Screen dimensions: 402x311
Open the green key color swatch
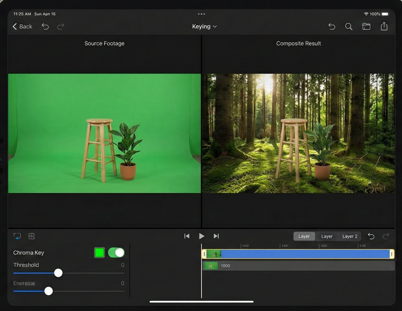[100, 253]
